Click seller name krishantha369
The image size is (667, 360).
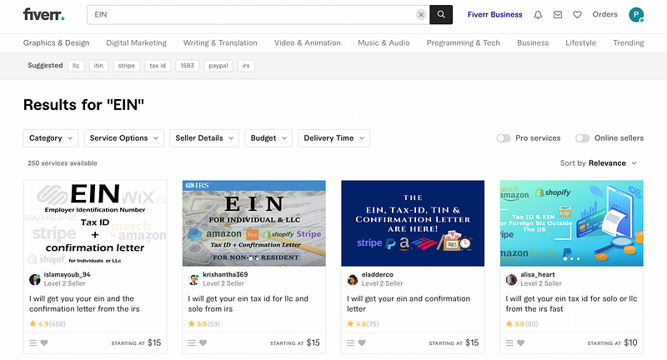tap(225, 274)
